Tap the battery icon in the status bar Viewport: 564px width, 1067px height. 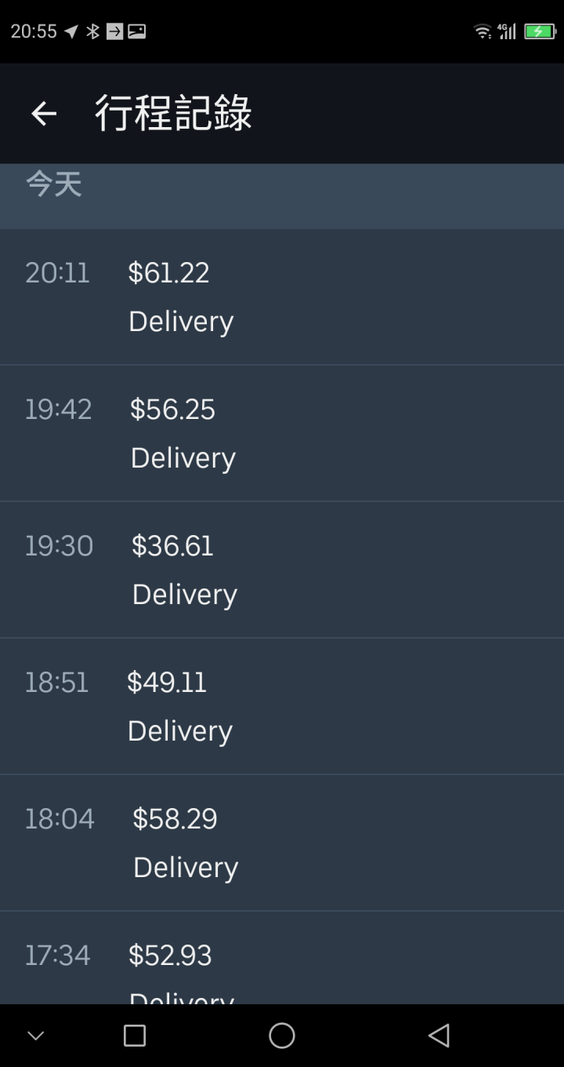pos(540,31)
